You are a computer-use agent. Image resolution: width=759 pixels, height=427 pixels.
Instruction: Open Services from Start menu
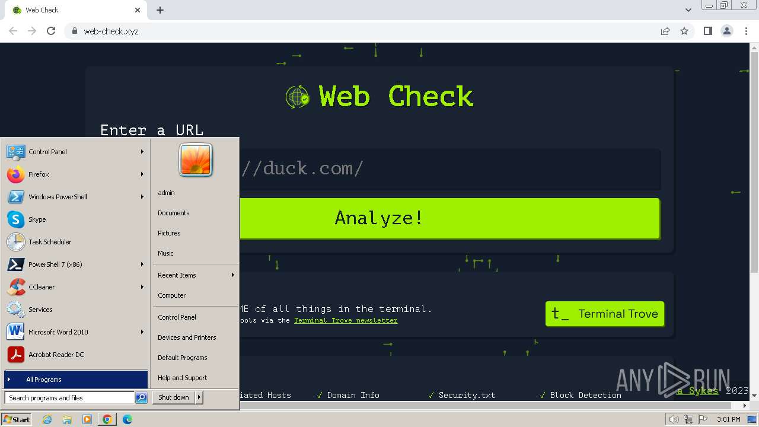click(75, 310)
